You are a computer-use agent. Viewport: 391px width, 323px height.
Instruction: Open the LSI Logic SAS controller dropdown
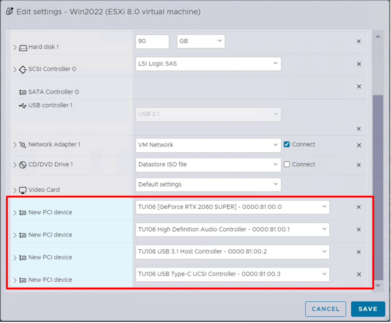208,64
